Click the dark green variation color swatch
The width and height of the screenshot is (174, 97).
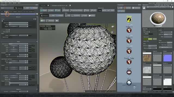(146, 39)
